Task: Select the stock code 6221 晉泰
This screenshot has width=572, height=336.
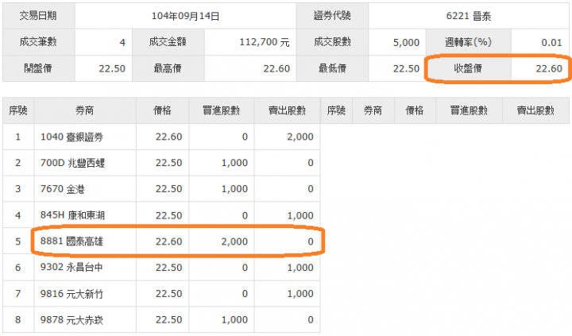Action: (x=469, y=16)
